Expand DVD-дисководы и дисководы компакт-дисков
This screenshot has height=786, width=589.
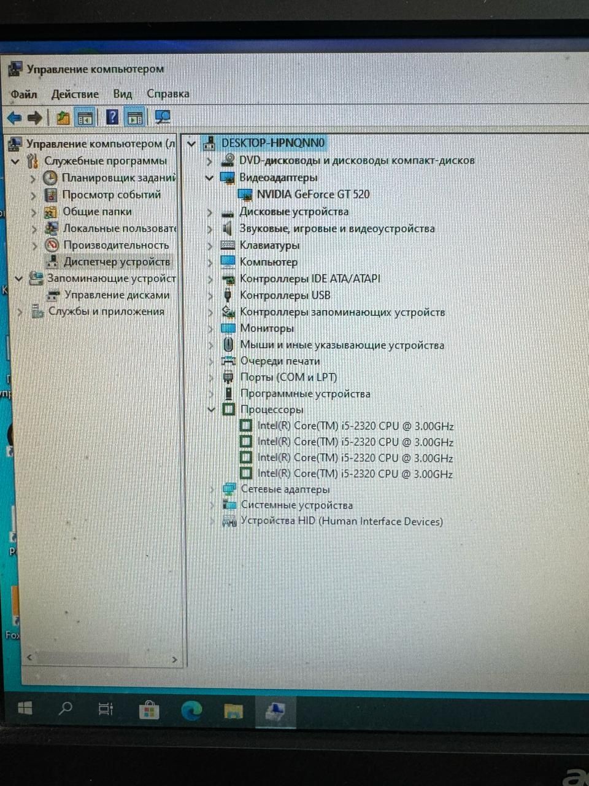(x=209, y=161)
